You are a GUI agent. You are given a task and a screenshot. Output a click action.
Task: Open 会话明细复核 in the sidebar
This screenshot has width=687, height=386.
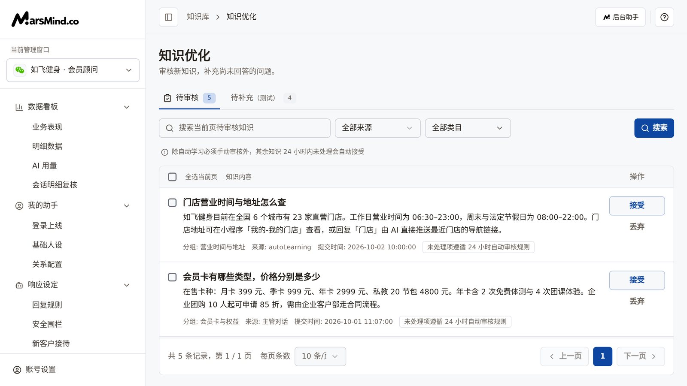[55, 185]
